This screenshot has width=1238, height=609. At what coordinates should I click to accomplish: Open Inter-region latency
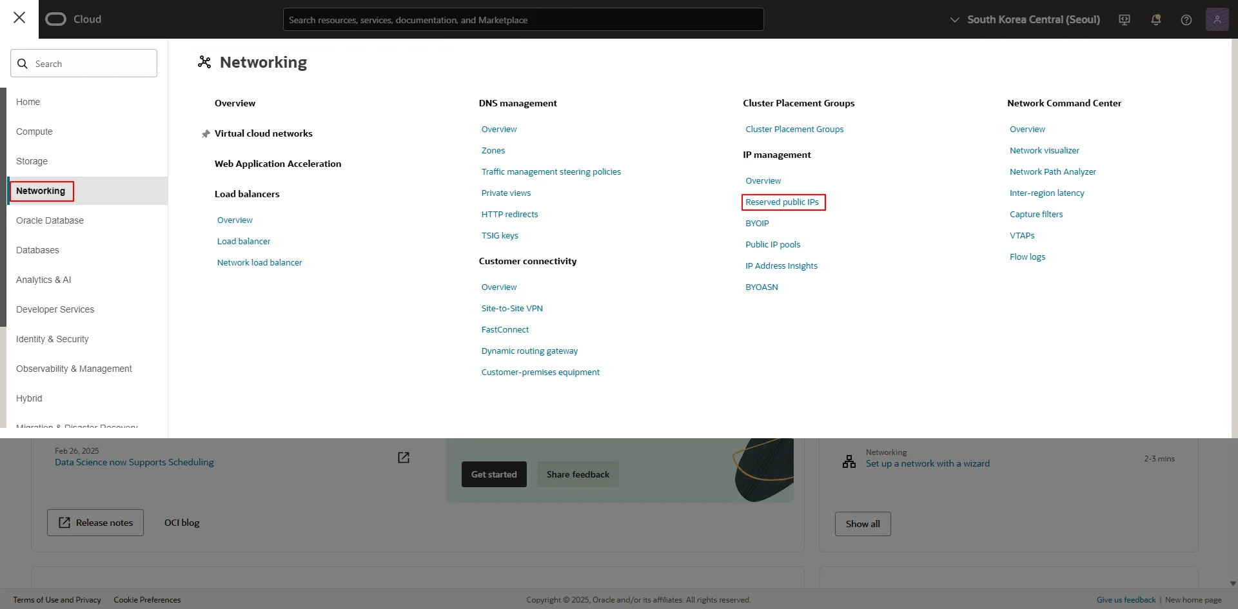[1047, 193]
